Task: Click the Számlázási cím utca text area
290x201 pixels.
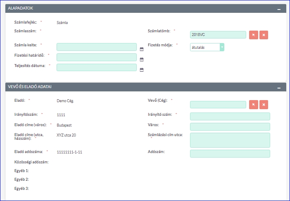Action: tap(230, 140)
